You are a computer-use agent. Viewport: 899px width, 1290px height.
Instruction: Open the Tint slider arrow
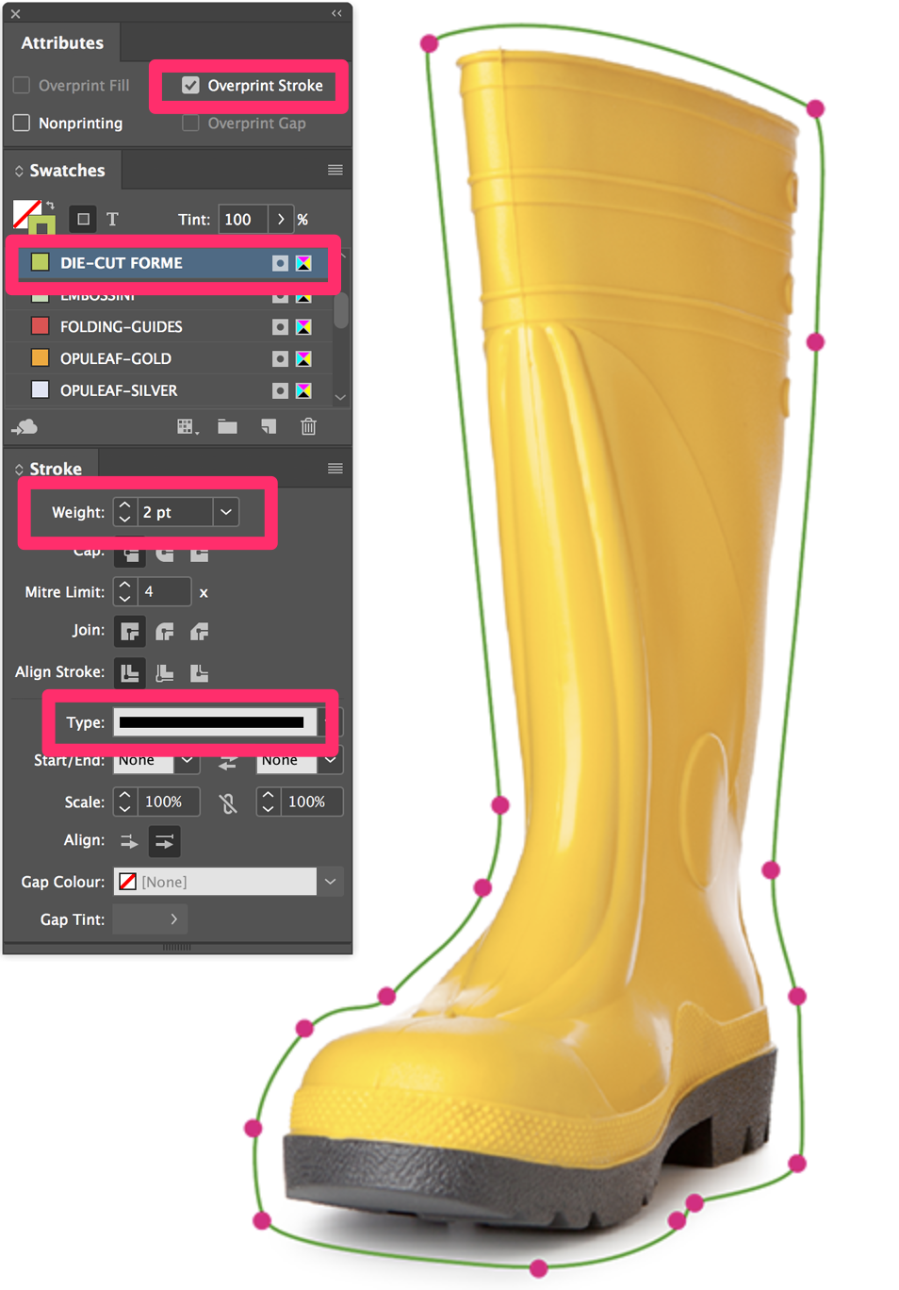(x=281, y=220)
